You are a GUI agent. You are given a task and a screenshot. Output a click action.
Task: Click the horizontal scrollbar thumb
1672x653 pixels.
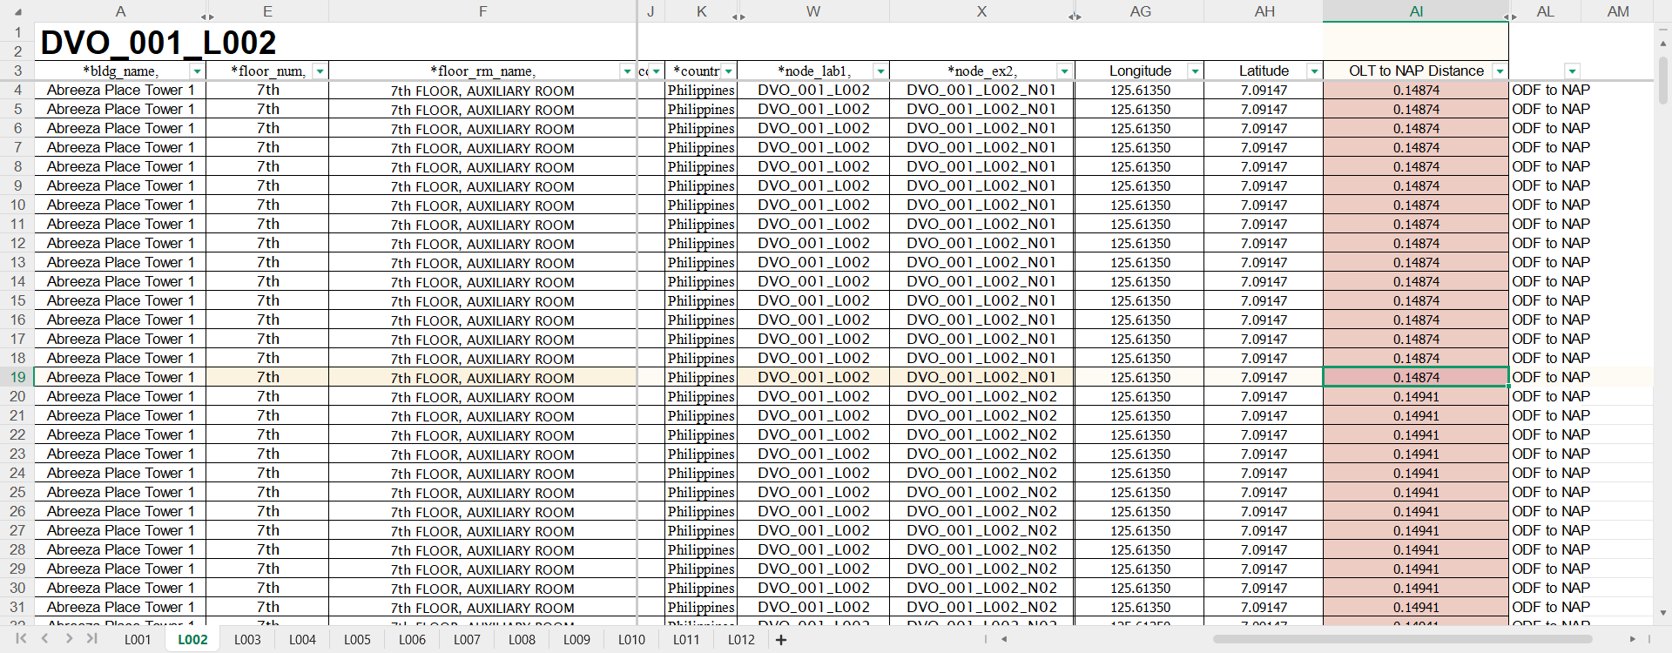[1403, 639]
